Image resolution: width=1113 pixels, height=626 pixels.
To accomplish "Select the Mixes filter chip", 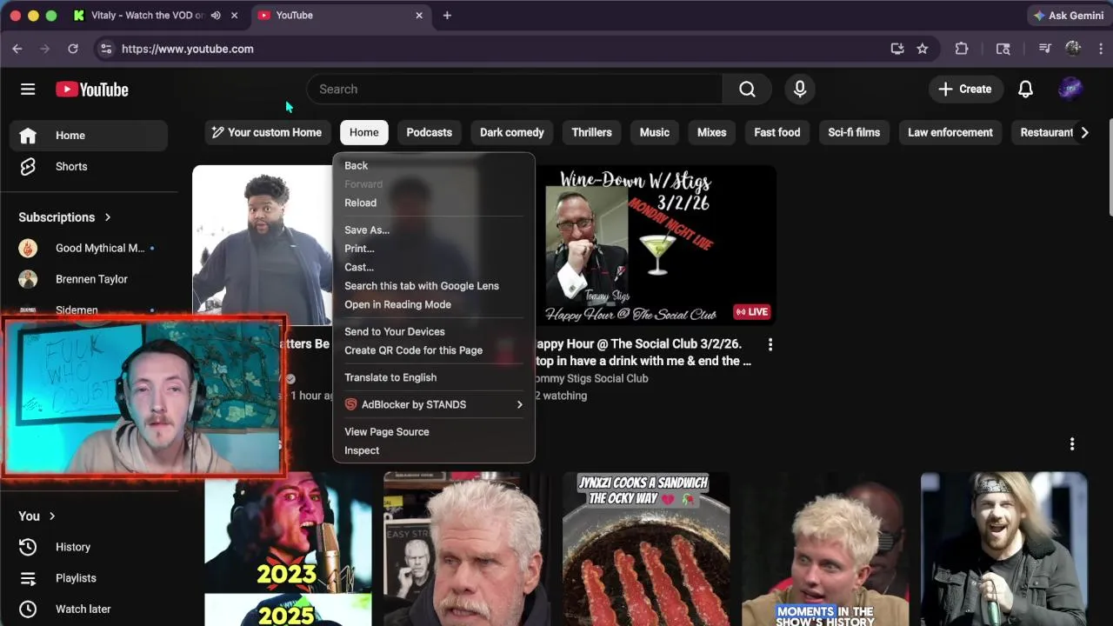I will point(711,132).
